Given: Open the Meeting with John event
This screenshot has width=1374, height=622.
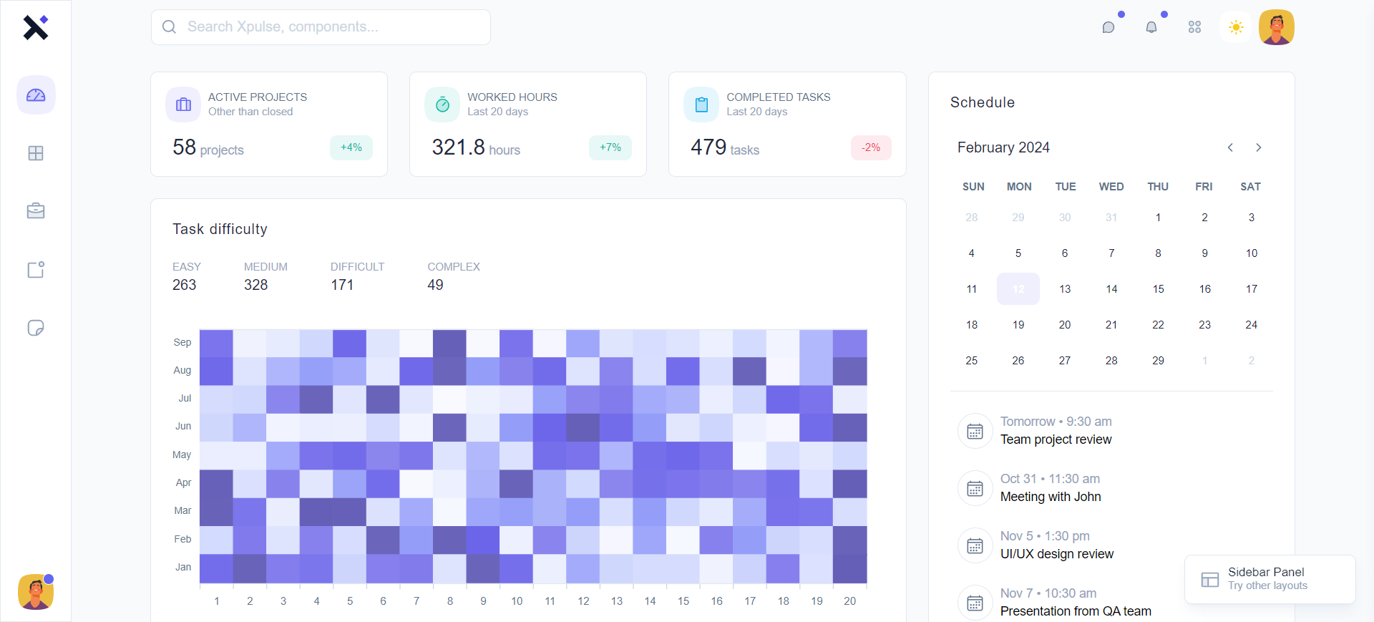Looking at the screenshot, I should pyautogui.click(x=1050, y=497).
